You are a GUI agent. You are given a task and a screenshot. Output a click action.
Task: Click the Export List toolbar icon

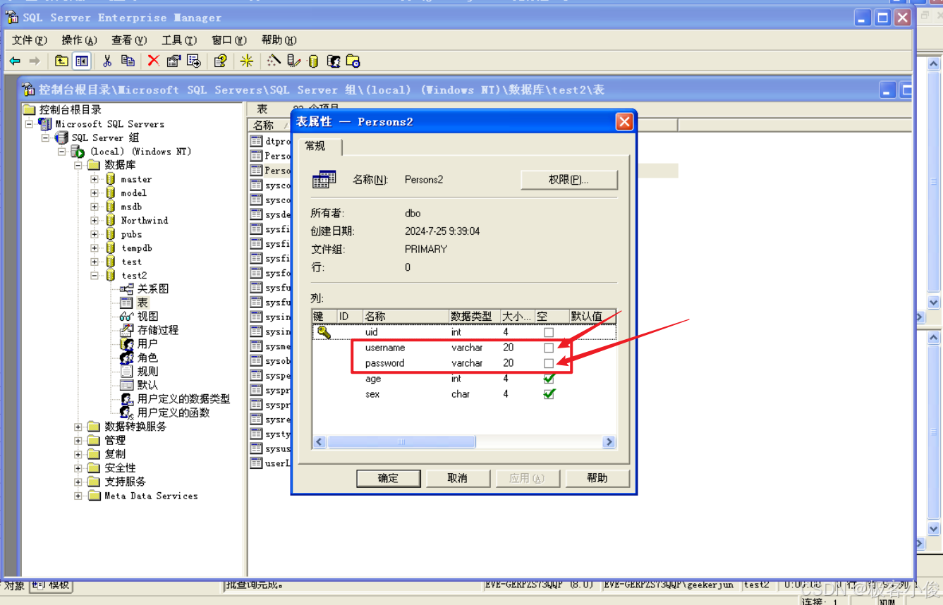194,61
